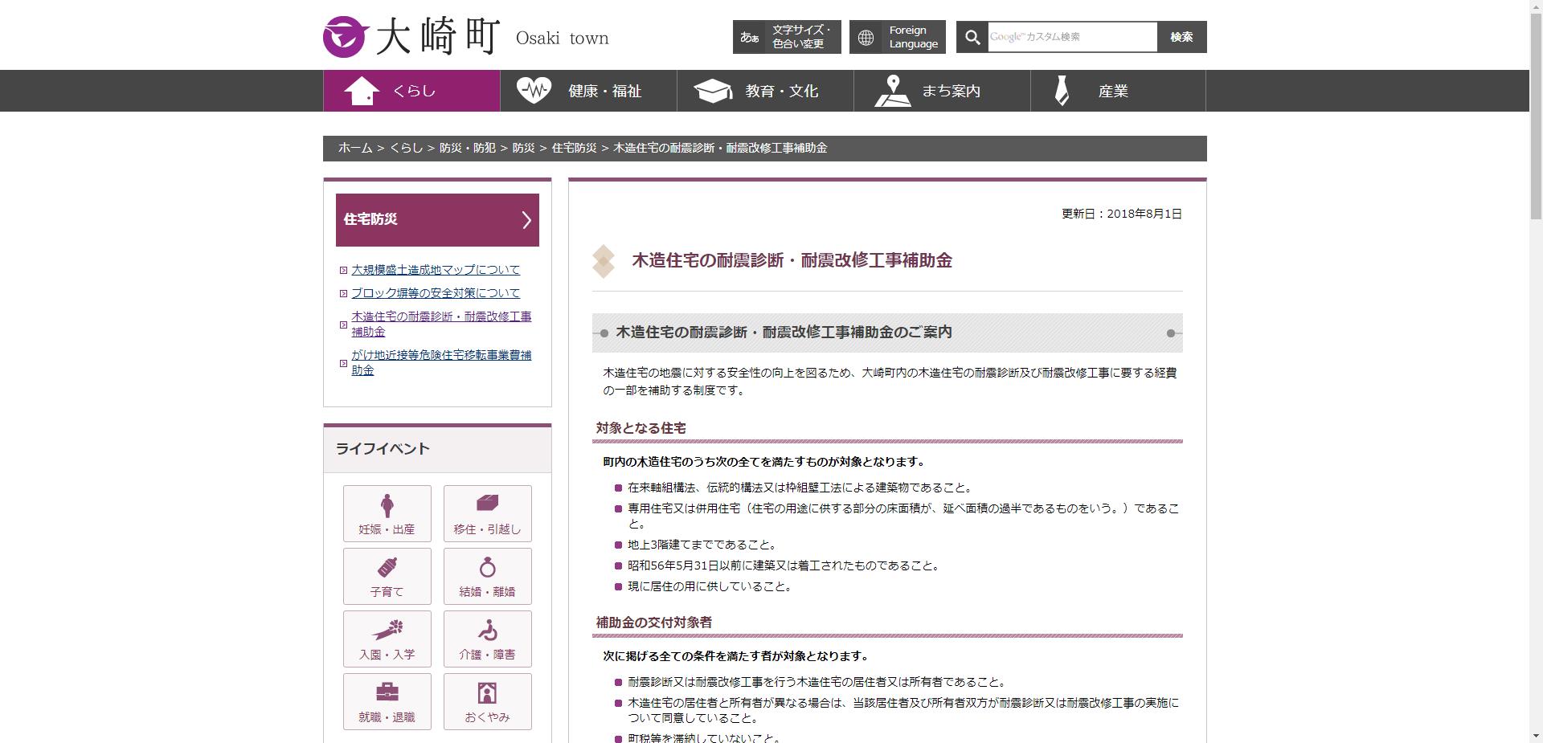Follow the ホーム breadcrumb link
Screen dimensions: 1543x743
pyautogui.click(x=354, y=148)
